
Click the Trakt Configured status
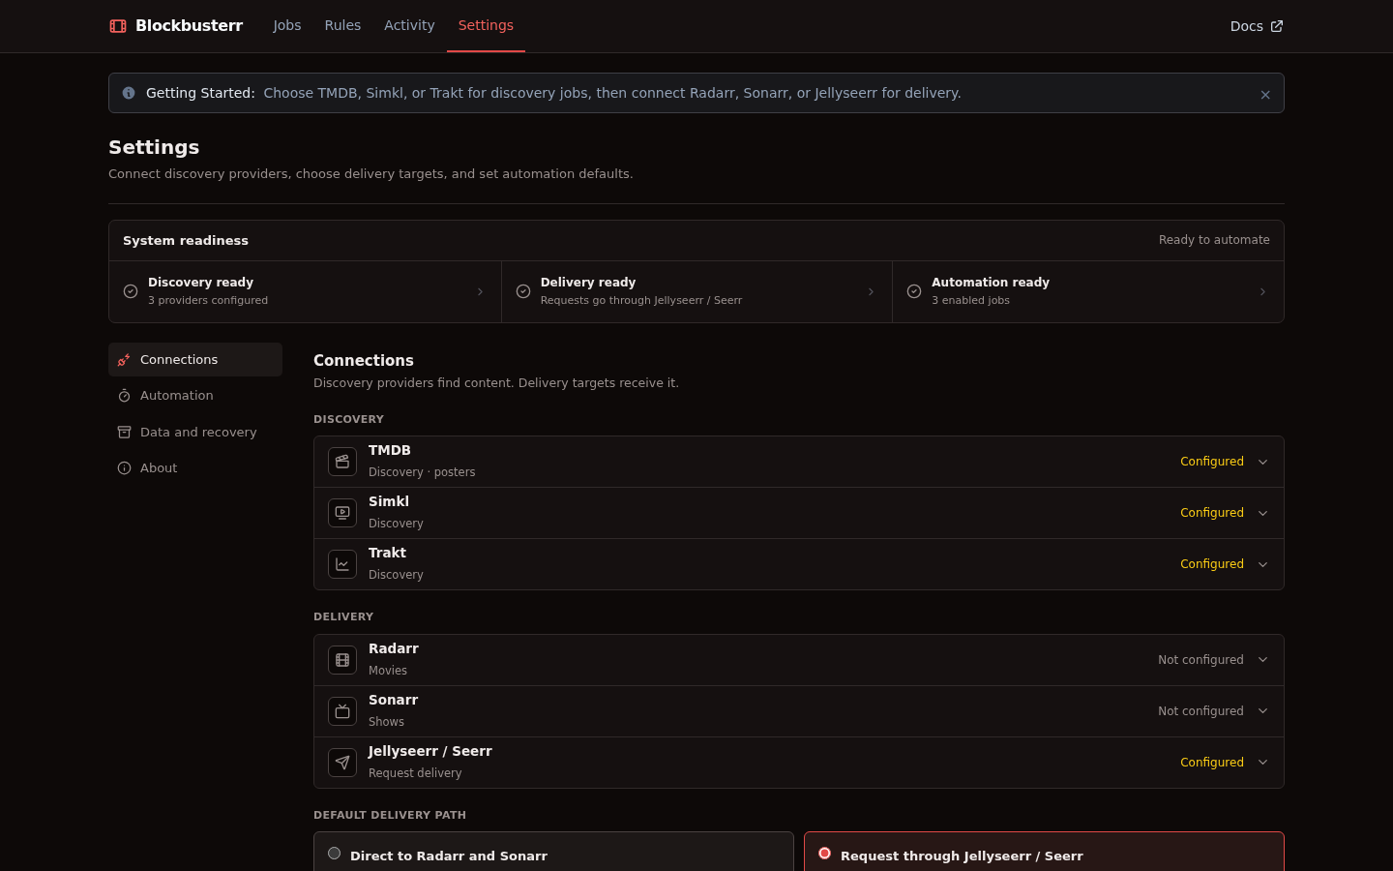(x=1212, y=564)
